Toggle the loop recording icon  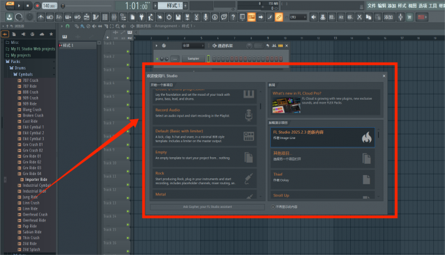[77, 17]
